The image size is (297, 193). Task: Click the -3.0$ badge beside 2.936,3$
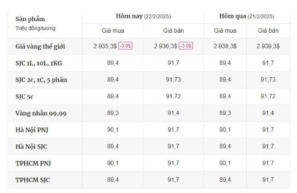(186, 46)
